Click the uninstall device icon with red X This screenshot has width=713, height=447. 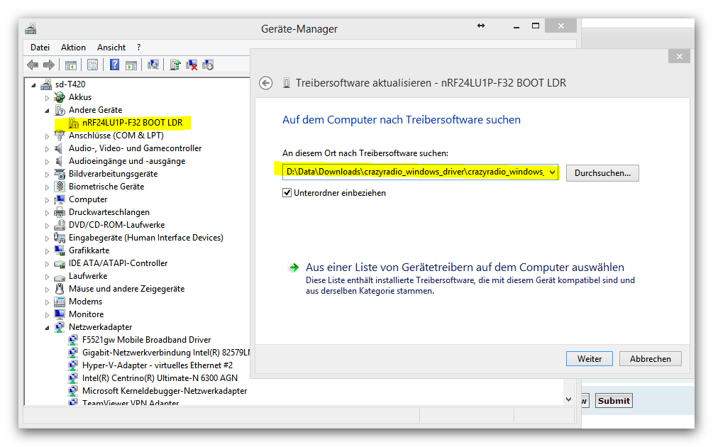(192, 65)
